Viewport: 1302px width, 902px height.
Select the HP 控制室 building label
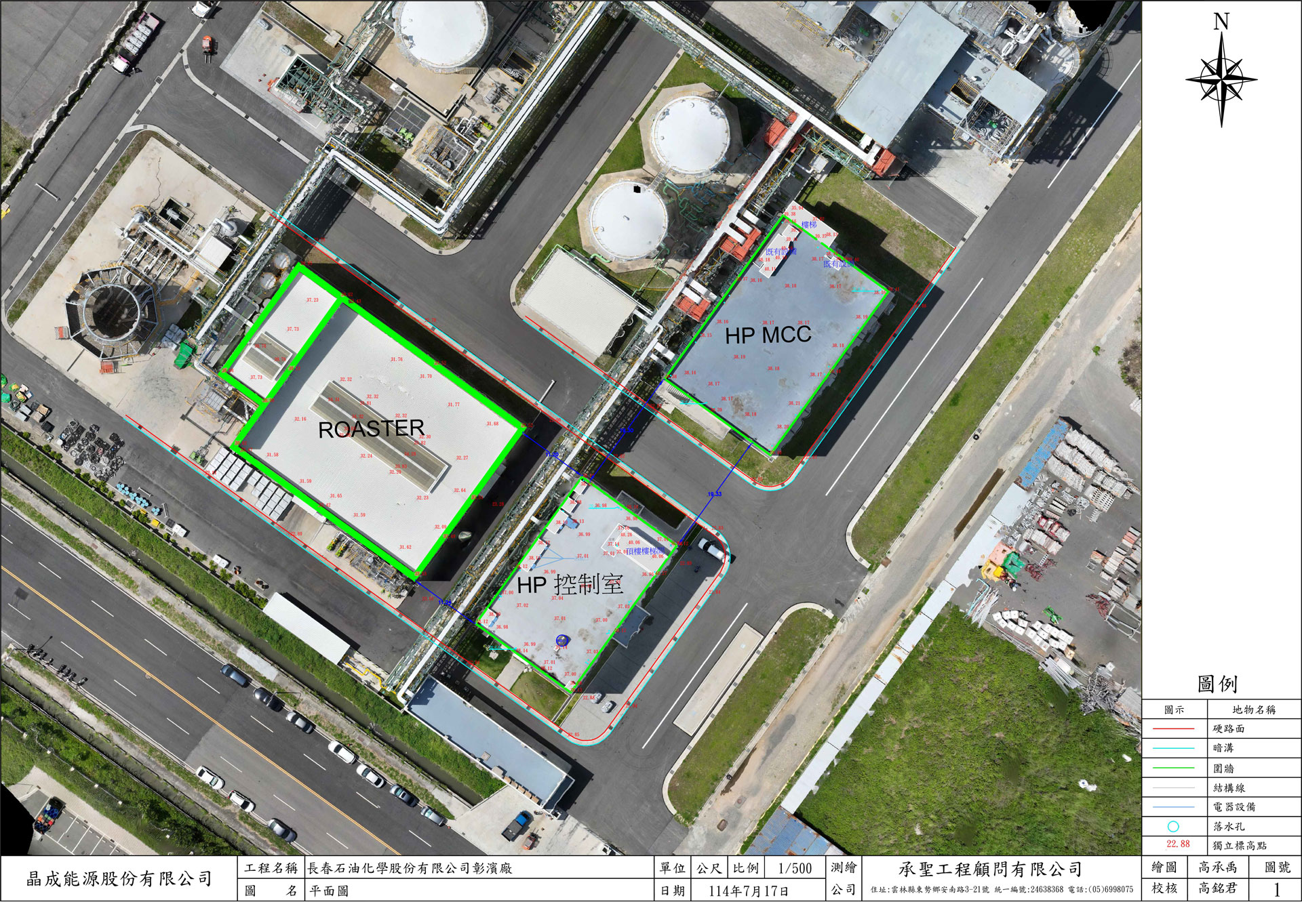570,585
